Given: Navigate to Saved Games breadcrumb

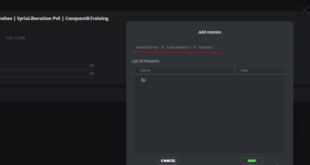Looking at the screenshot, I should pyautogui.click(x=147, y=47).
